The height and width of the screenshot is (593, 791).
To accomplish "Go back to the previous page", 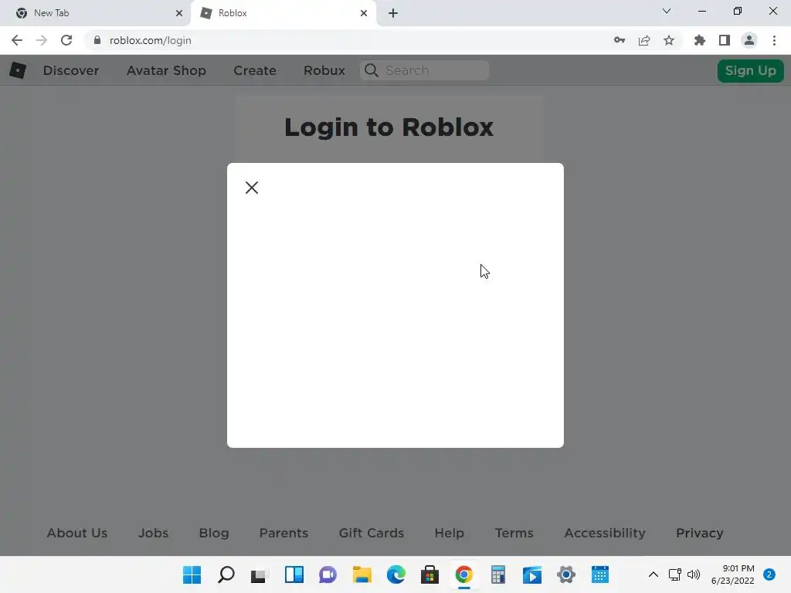I will pos(17,40).
